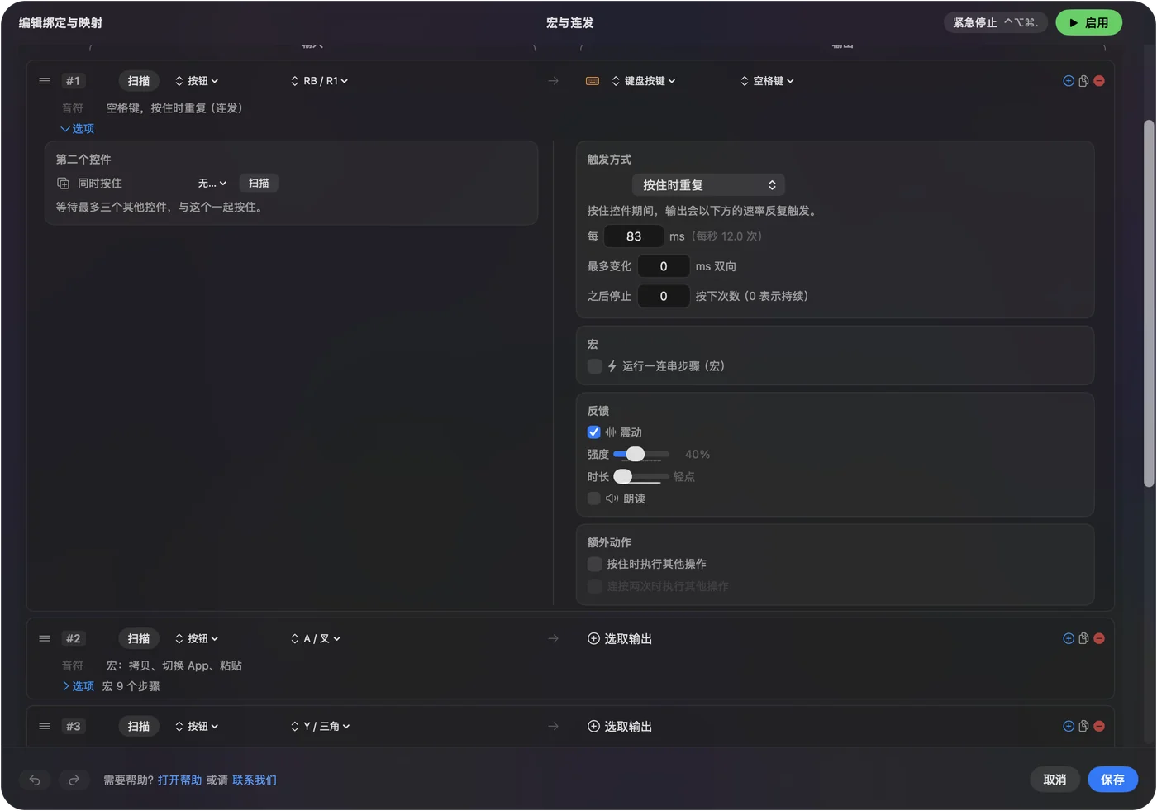
Task: Delete binding #2 using the red minus icon
Action: tap(1099, 638)
